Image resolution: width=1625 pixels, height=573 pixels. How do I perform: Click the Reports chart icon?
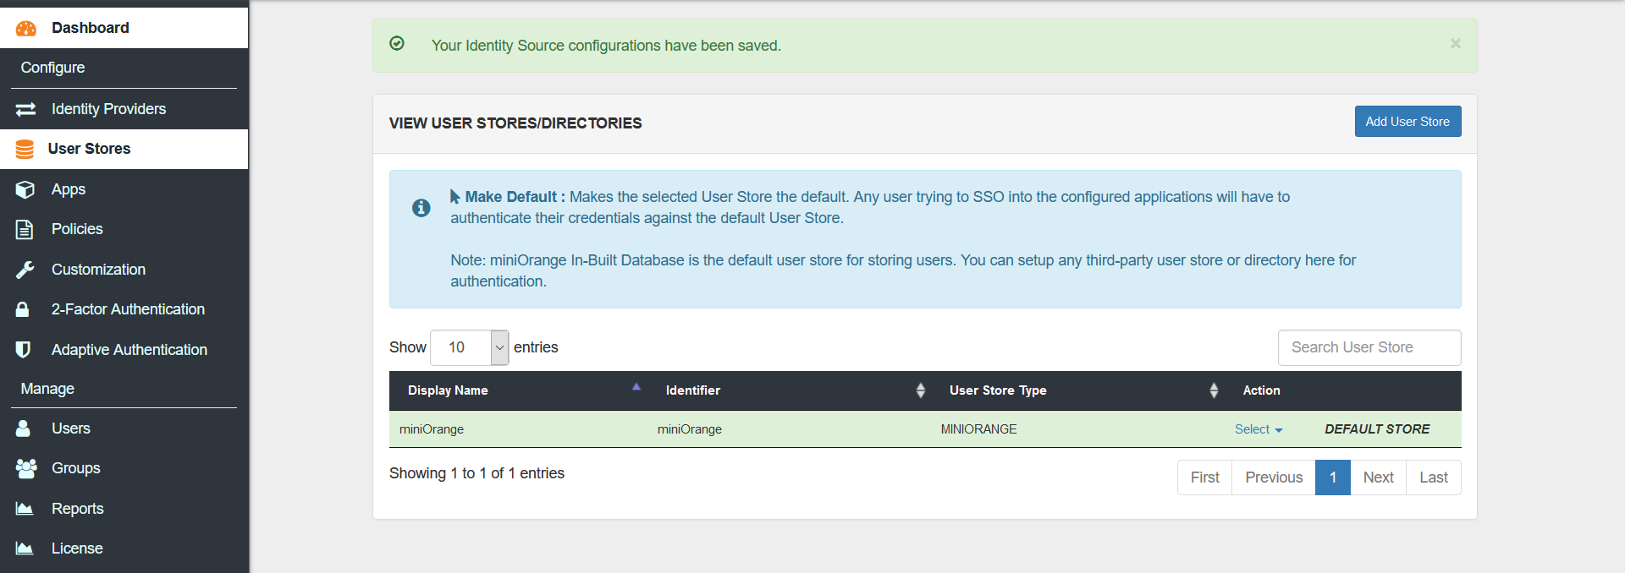[x=25, y=509]
